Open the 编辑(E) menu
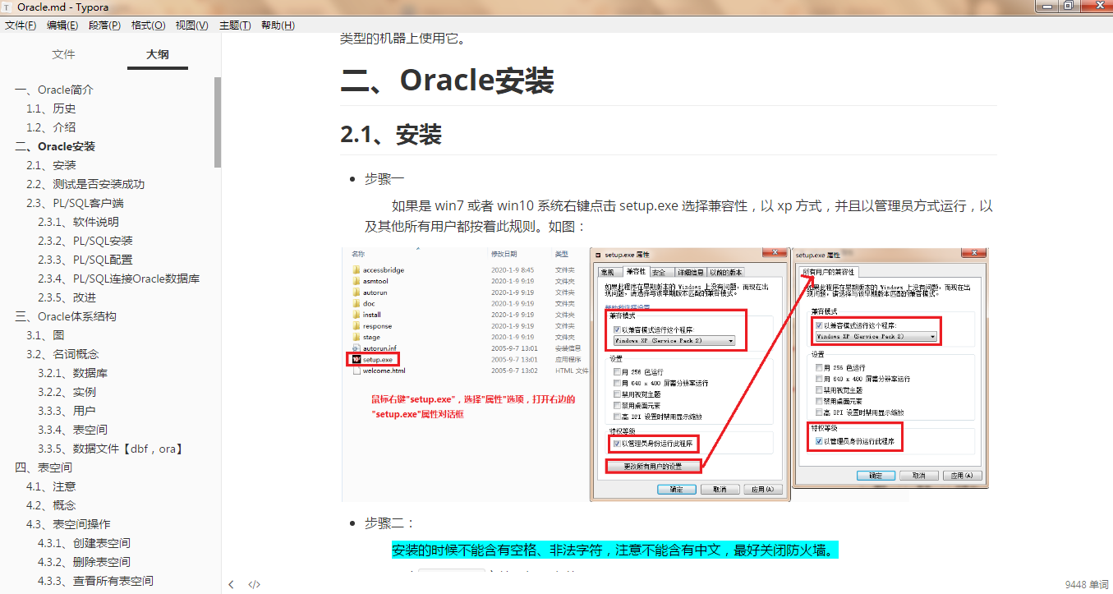 [x=62, y=25]
